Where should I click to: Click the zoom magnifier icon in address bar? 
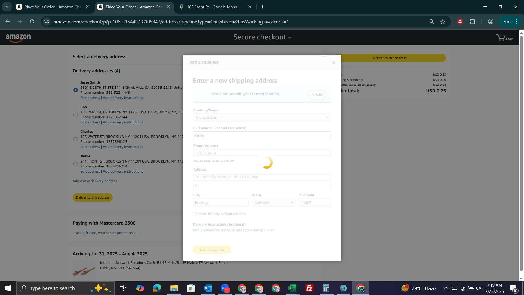431,22
